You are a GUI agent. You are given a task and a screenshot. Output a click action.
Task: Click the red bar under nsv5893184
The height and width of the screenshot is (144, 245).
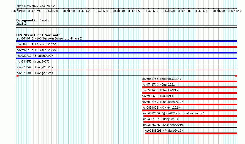coord(127,47)
